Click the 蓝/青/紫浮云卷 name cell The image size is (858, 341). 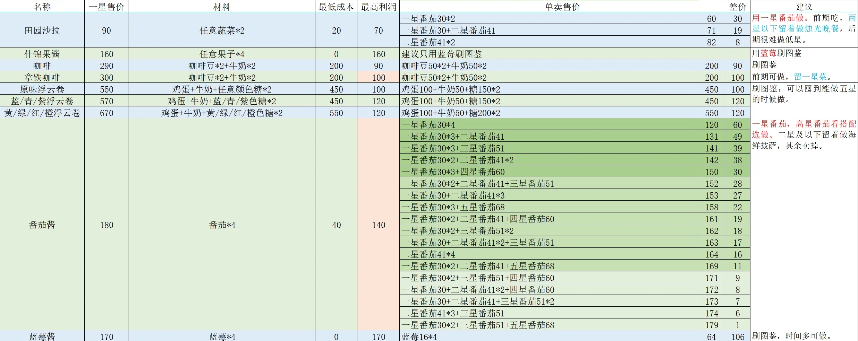pyautogui.click(x=42, y=101)
